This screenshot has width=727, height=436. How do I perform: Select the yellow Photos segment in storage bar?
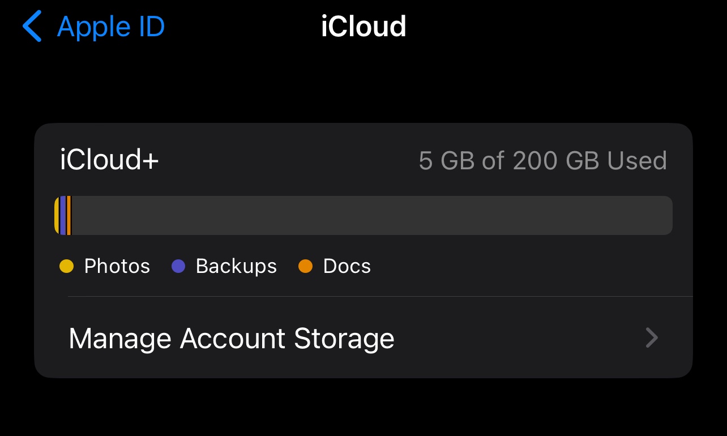57,215
